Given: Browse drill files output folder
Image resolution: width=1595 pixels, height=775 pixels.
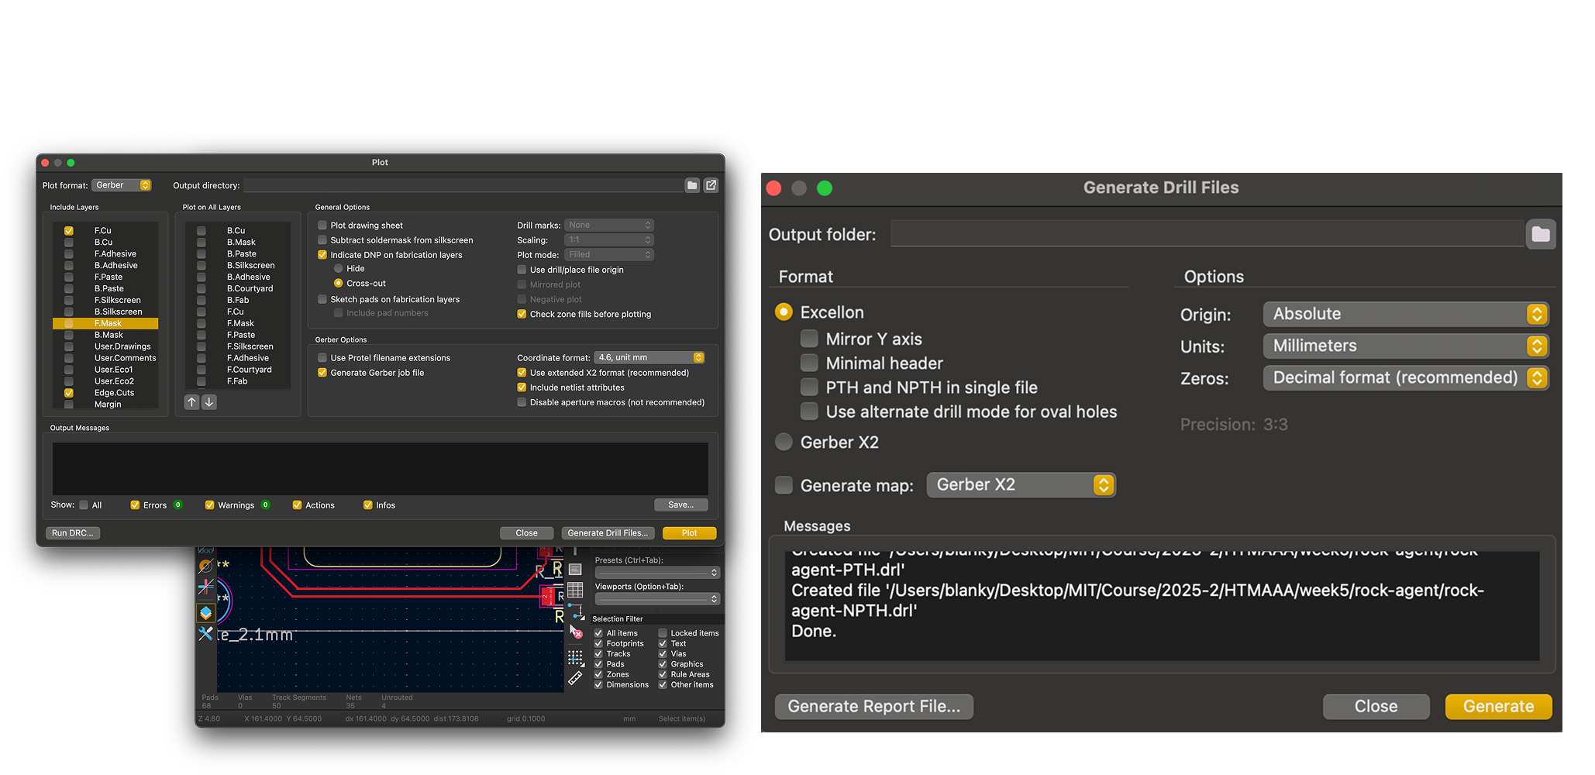Looking at the screenshot, I should tap(1540, 234).
